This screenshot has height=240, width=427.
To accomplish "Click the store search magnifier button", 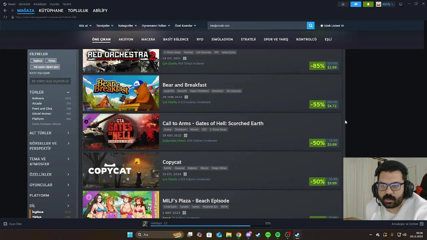I will coord(311,26).
